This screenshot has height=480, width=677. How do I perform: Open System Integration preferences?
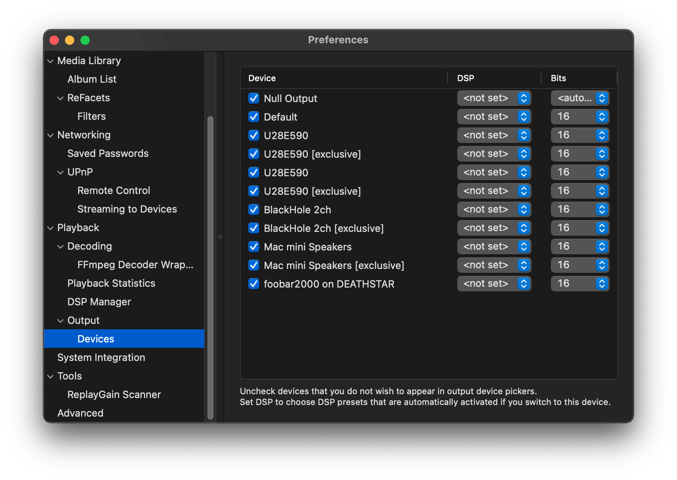point(101,357)
